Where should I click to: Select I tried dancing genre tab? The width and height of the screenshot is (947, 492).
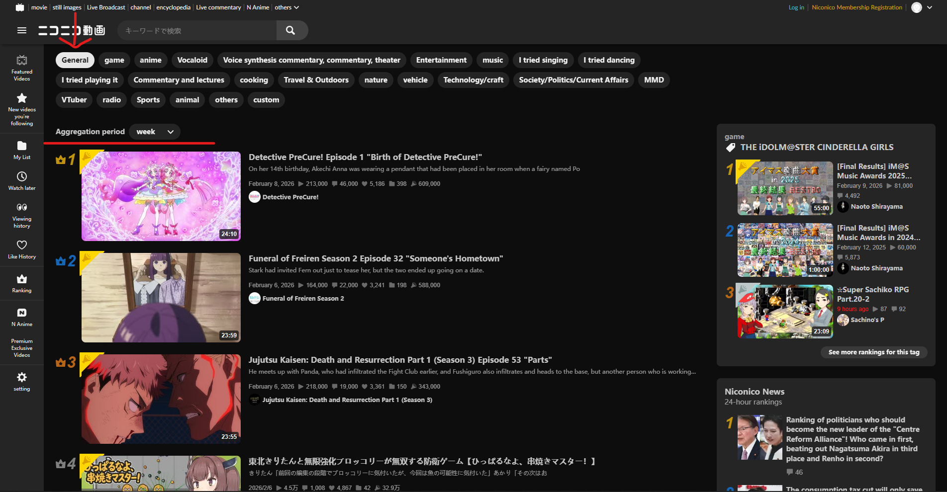609,60
